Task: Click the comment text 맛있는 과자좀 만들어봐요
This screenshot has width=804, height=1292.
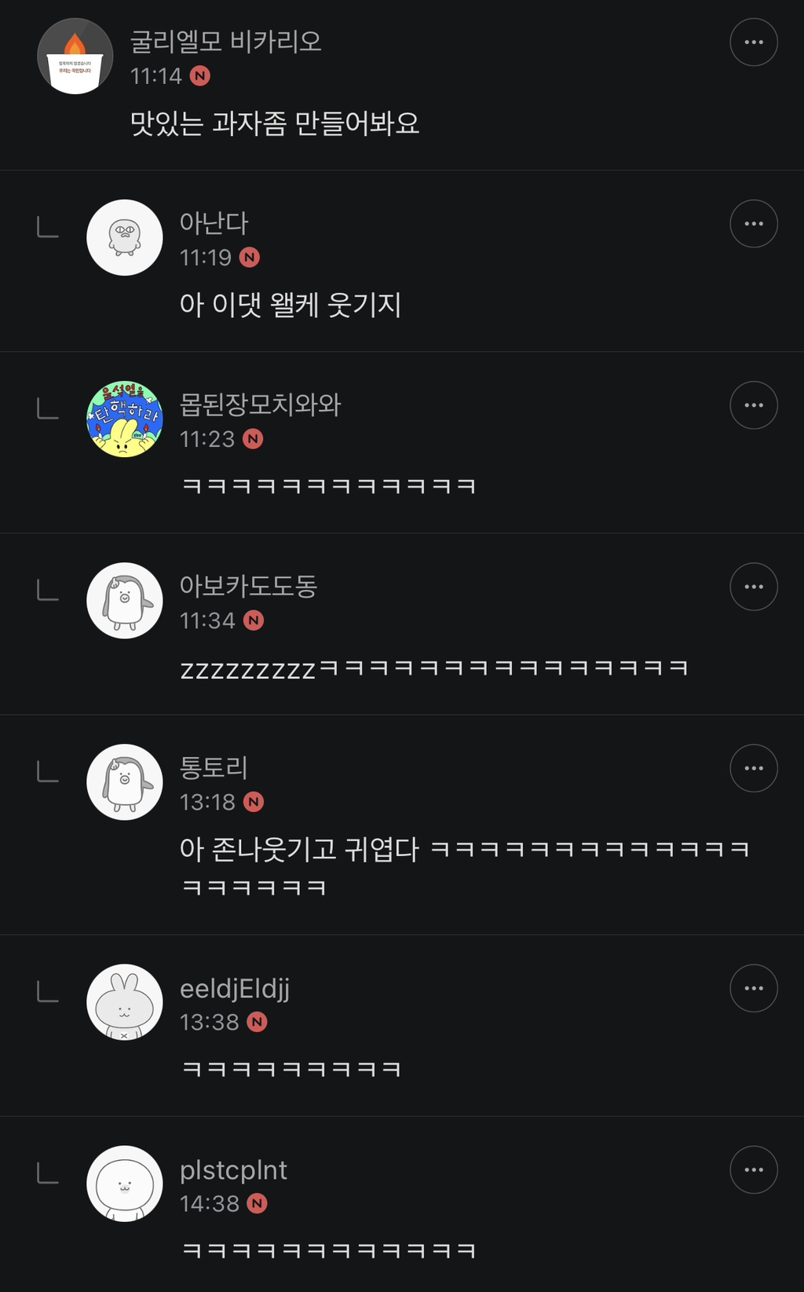Action: [x=275, y=123]
